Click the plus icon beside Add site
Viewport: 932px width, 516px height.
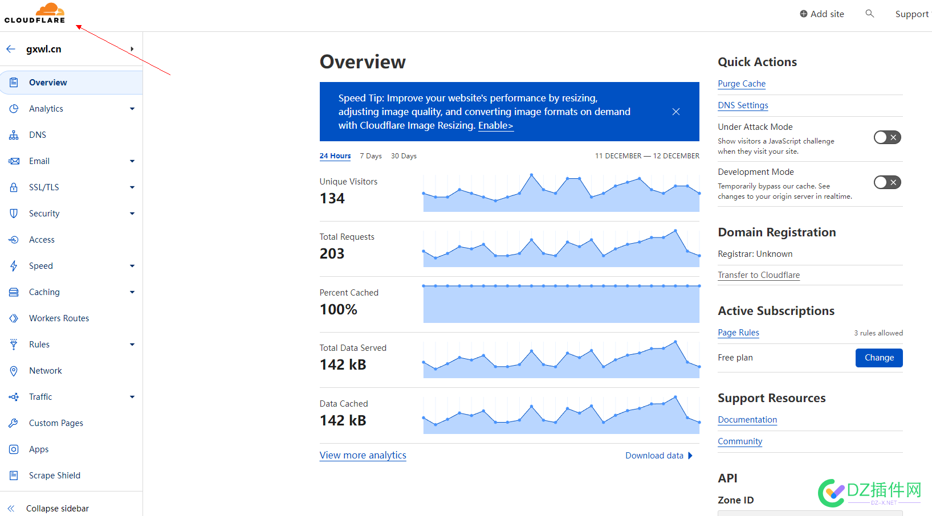pos(803,14)
